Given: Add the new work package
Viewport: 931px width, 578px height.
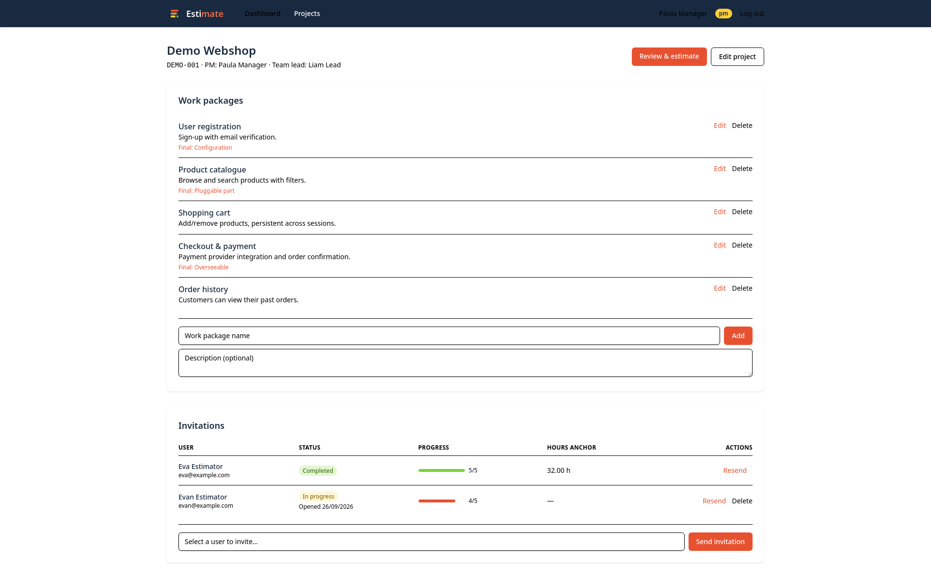Looking at the screenshot, I should [738, 336].
